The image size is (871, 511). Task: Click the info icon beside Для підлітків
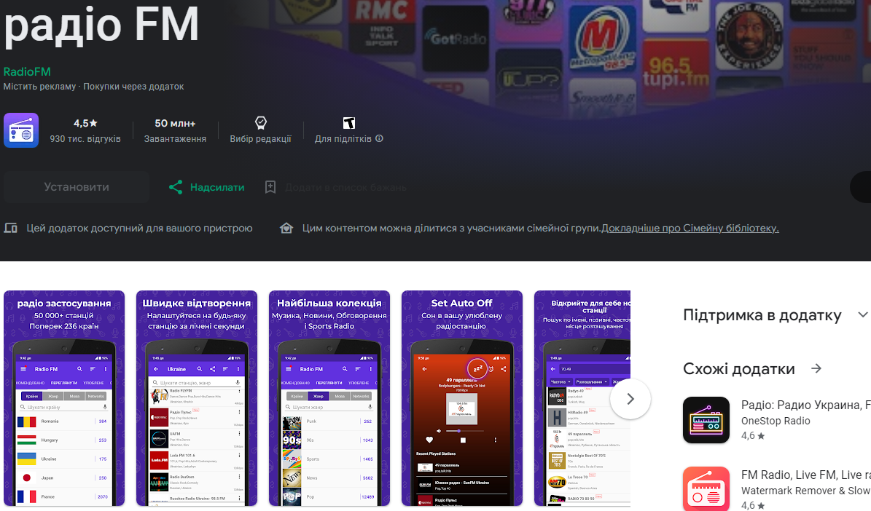pos(379,138)
